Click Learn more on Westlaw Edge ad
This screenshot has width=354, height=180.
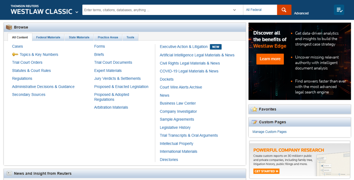270,59
